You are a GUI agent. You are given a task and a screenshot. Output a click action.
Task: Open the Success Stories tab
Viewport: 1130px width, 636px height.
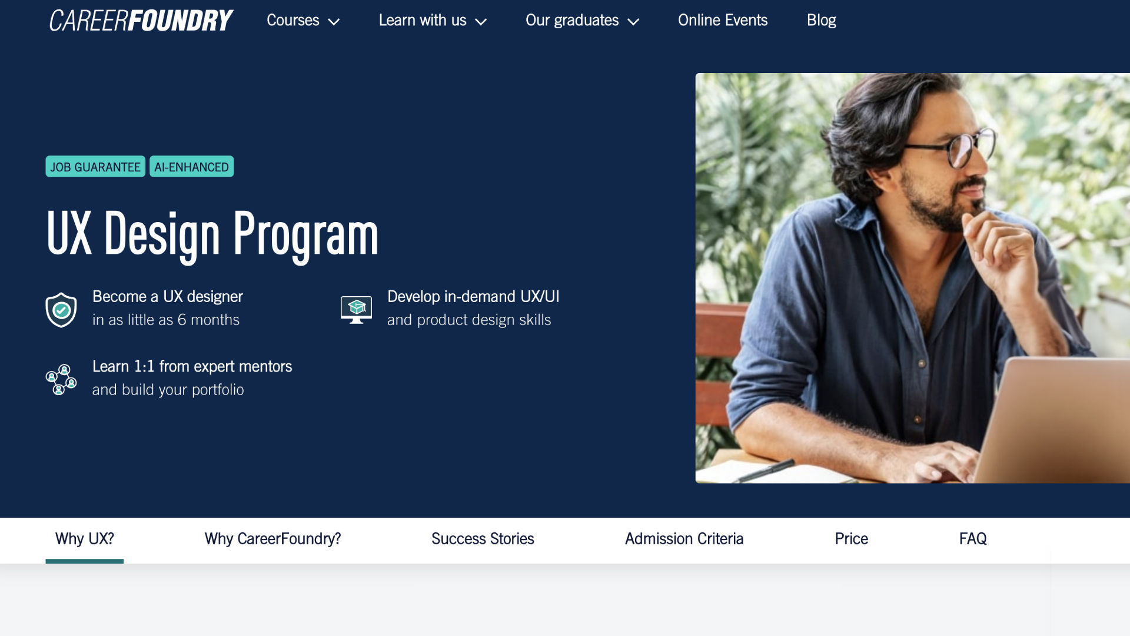(x=483, y=539)
